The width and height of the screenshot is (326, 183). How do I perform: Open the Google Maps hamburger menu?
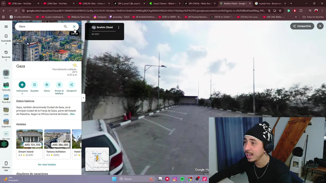pos(6,26)
